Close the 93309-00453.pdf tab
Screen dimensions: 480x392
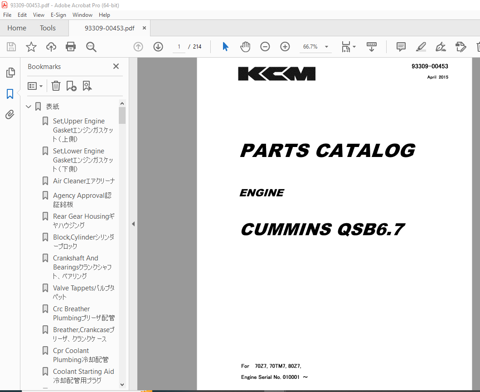click(x=144, y=28)
